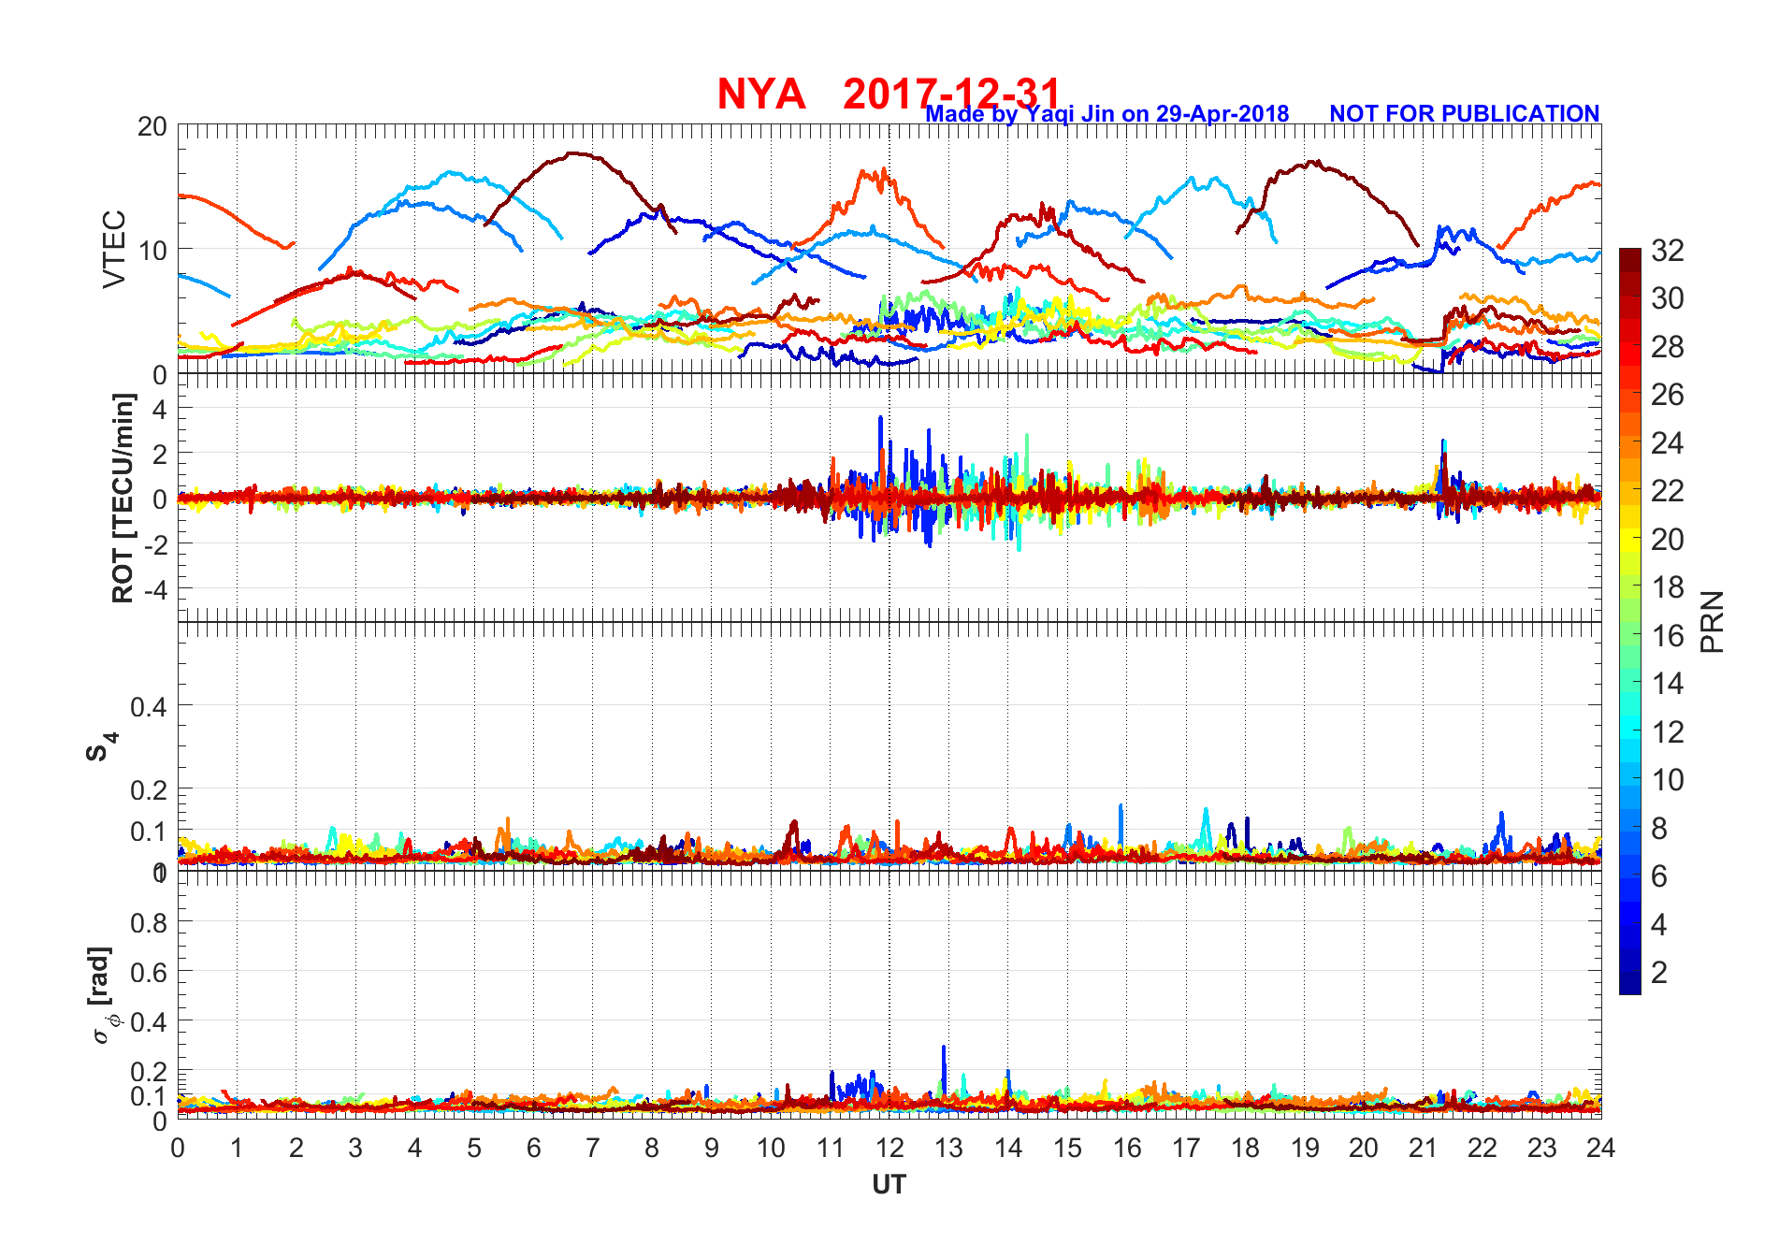The image size is (1779, 1244).
Task: Click the UT axis tick label "24"
Action: coord(1600,1148)
